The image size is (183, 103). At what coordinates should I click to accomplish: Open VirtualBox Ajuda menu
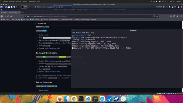[39, 2]
